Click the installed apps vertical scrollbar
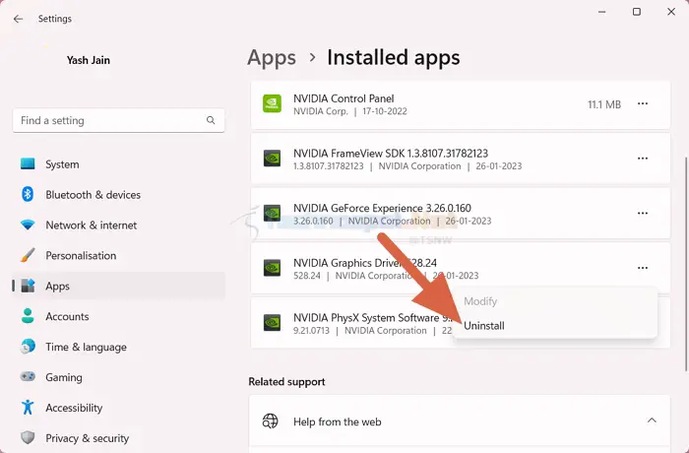Screen dimensions: 689x453 686,263
